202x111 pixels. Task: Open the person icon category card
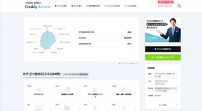tap(124, 107)
